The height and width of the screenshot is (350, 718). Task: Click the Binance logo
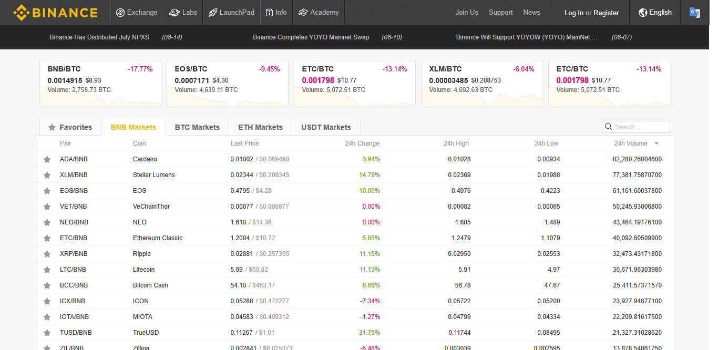coord(56,13)
